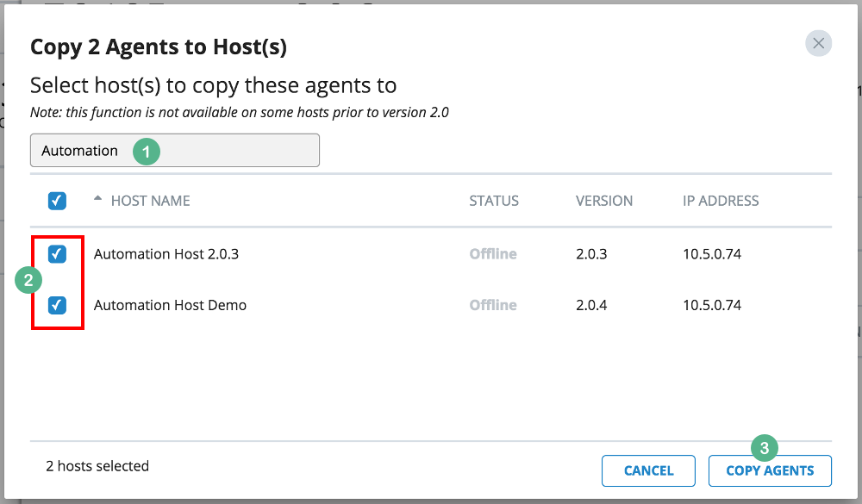Uncheck Automation Host Demo checkbox
The height and width of the screenshot is (504, 862).
57,305
